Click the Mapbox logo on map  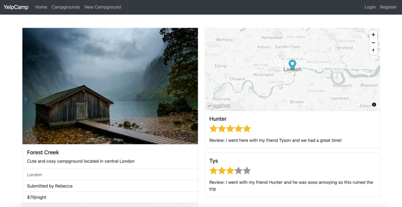219,106
